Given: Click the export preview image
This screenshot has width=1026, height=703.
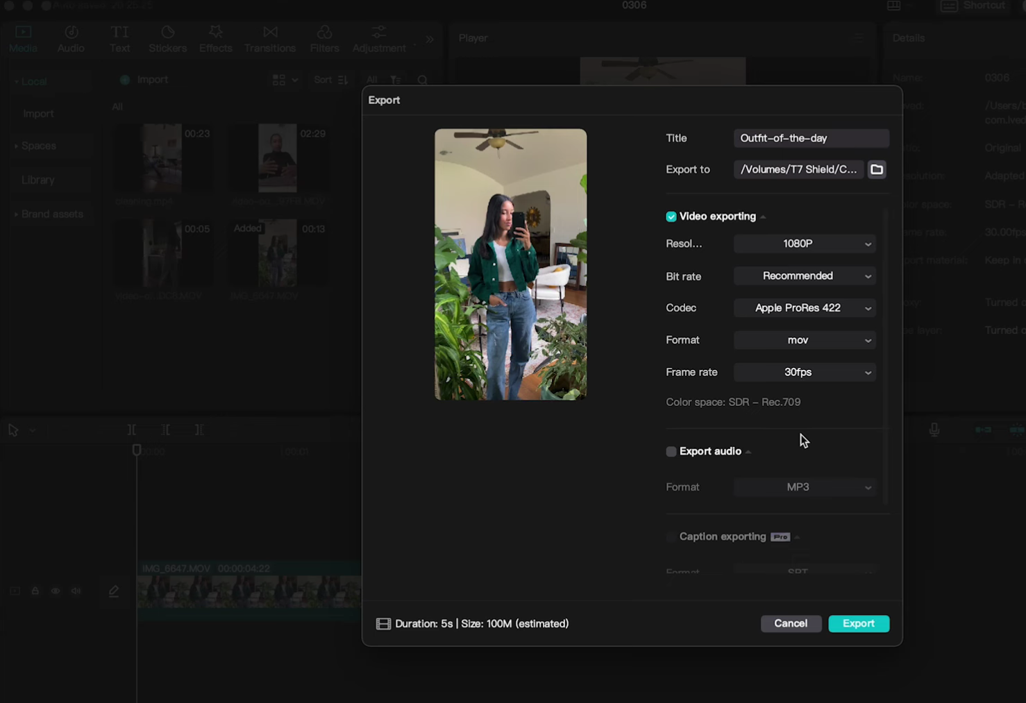Looking at the screenshot, I should point(510,264).
